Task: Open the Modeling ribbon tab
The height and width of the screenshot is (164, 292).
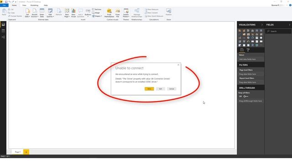Action: tap(34, 5)
